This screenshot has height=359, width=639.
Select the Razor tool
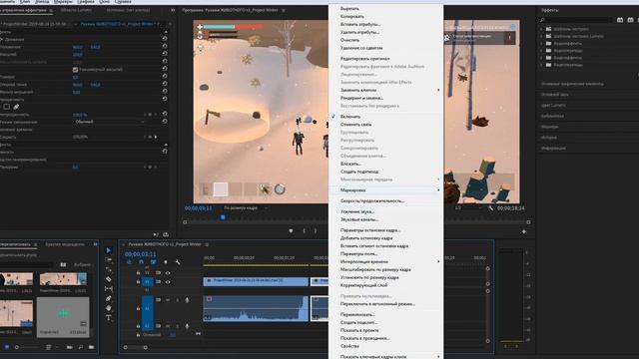pos(109,279)
